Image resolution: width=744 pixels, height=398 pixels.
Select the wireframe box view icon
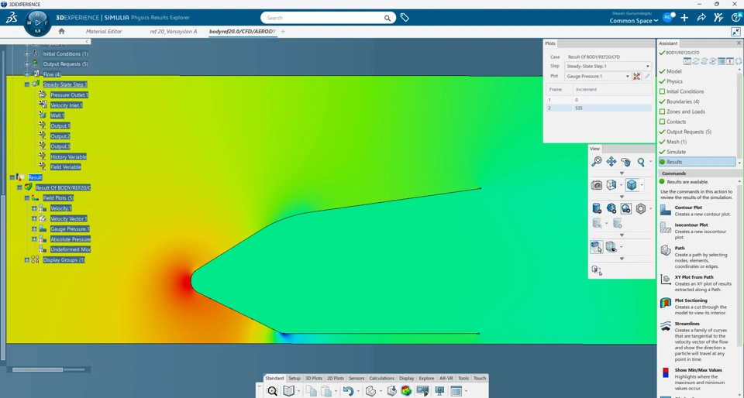pos(611,185)
